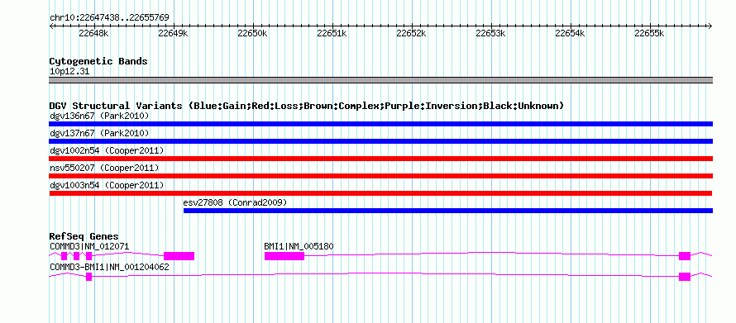Select the dgv137n67 (Park2010) variant bar
The image size is (736, 323).
[380, 141]
